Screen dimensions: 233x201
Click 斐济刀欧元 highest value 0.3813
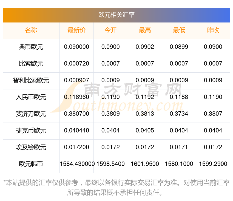pos(145,114)
